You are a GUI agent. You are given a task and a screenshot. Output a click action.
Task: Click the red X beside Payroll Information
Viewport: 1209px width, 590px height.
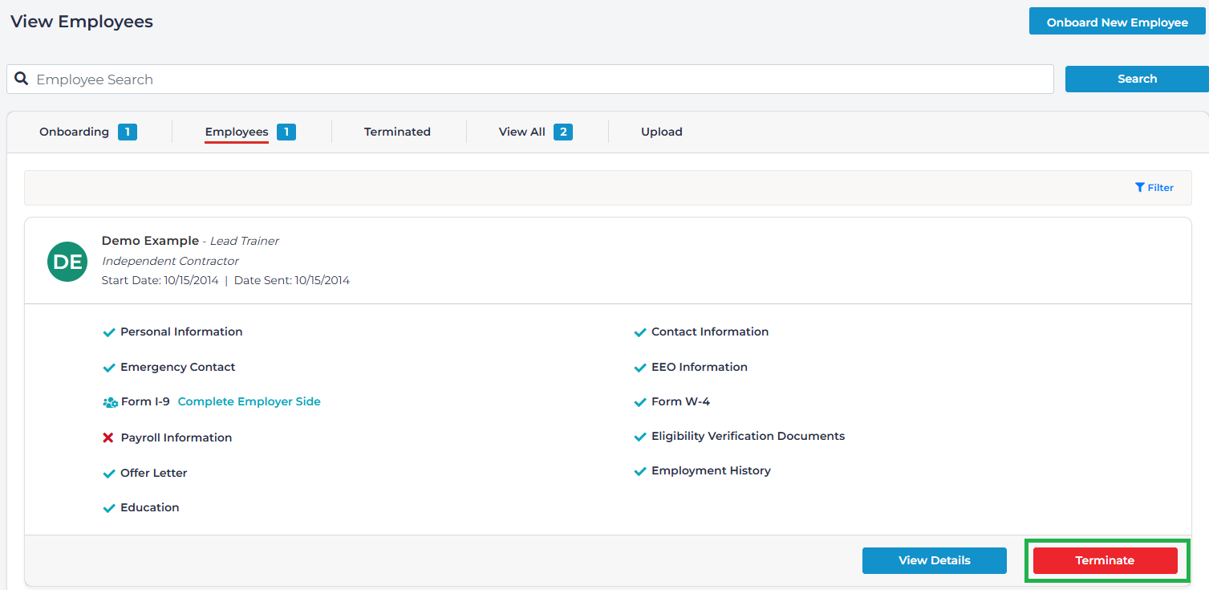pyautogui.click(x=108, y=437)
